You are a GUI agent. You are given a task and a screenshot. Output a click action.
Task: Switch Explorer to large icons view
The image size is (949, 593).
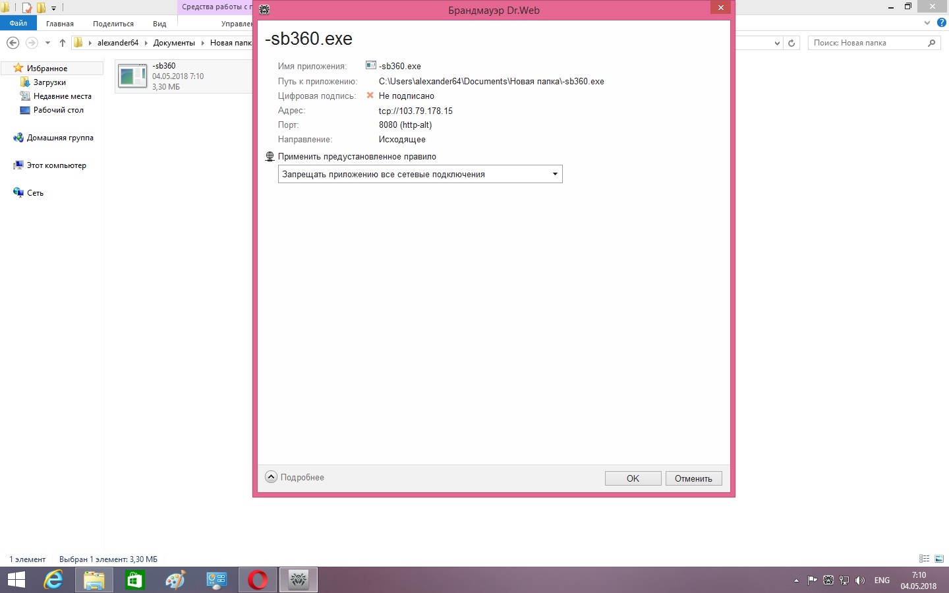click(939, 559)
